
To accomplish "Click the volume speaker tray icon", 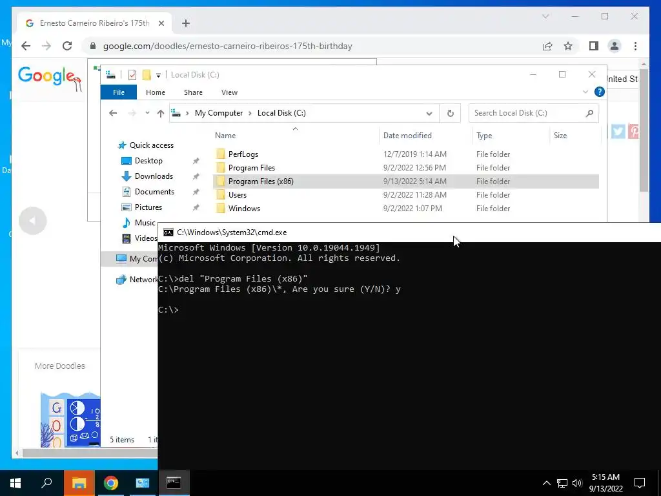I will (577, 483).
